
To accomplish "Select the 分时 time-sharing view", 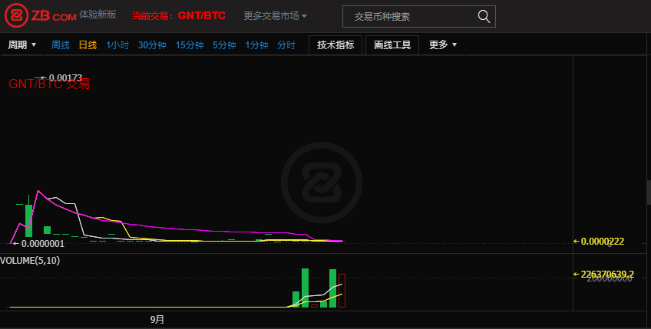I will (286, 45).
